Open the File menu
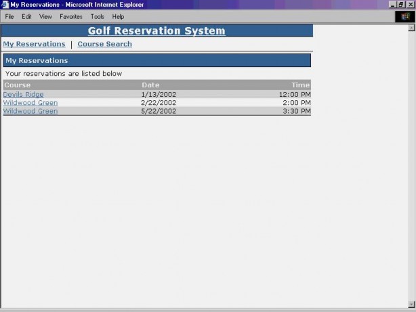 (9, 17)
